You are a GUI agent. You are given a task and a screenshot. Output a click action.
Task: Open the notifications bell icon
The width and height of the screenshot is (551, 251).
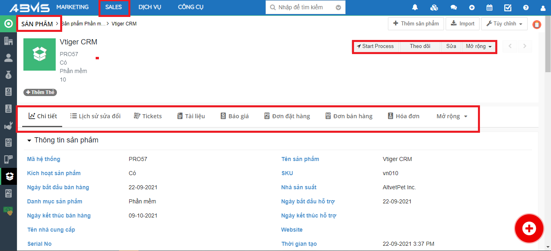pyautogui.click(x=415, y=7)
